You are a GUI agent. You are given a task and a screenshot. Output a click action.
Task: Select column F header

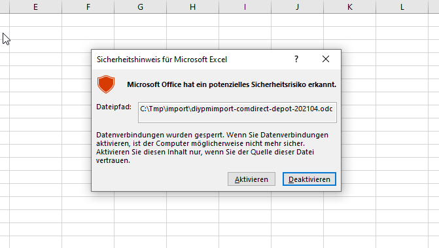[x=88, y=7]
